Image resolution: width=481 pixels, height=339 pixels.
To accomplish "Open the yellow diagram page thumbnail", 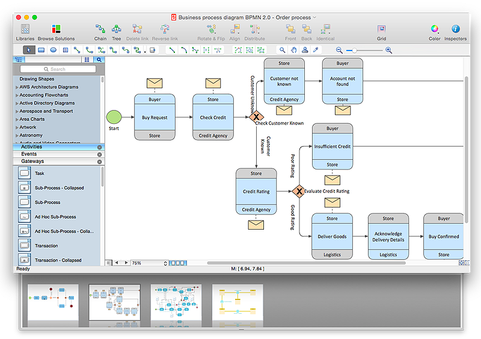I will click(237, 302).
